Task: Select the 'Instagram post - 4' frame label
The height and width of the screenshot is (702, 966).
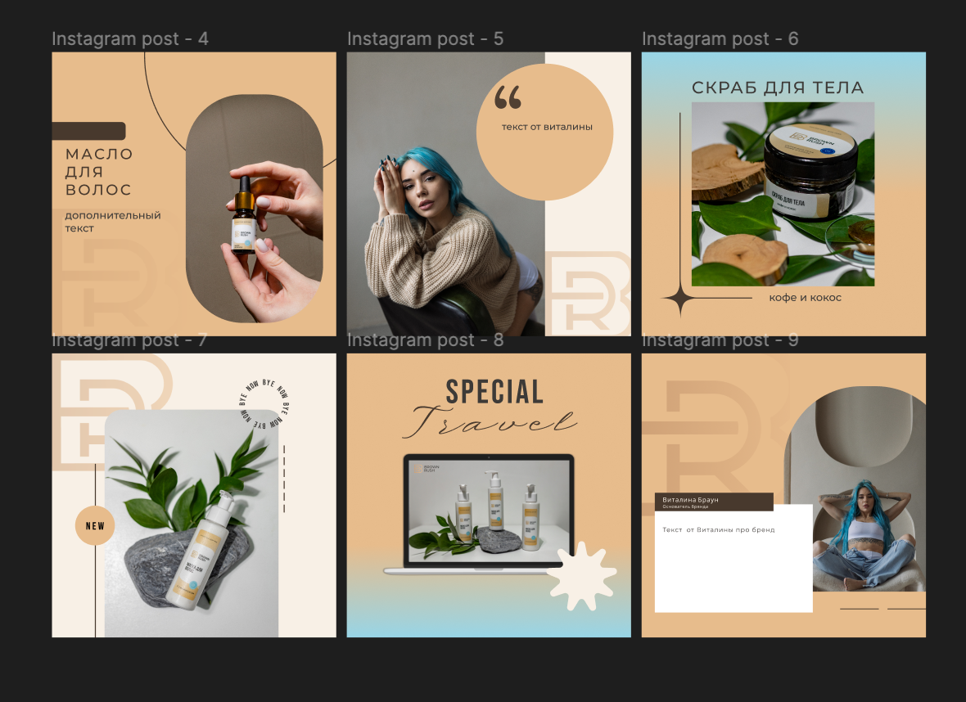Action: point(130,38)
